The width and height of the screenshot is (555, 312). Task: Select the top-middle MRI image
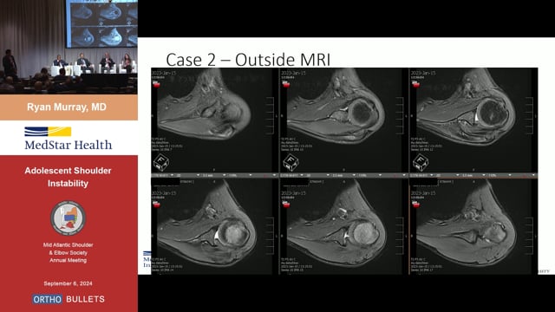coord(344,120)
